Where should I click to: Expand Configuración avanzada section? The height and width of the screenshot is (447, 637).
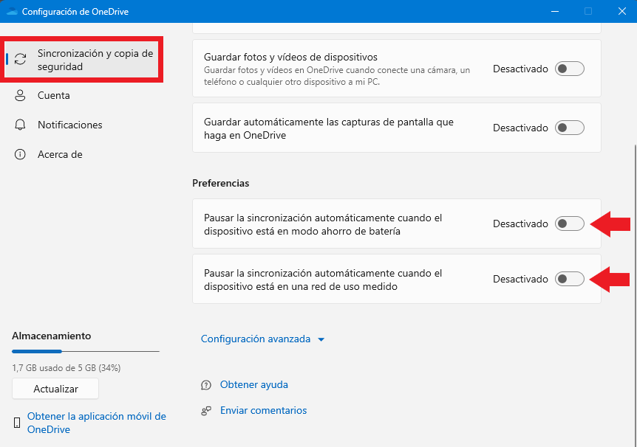point(262,339)
